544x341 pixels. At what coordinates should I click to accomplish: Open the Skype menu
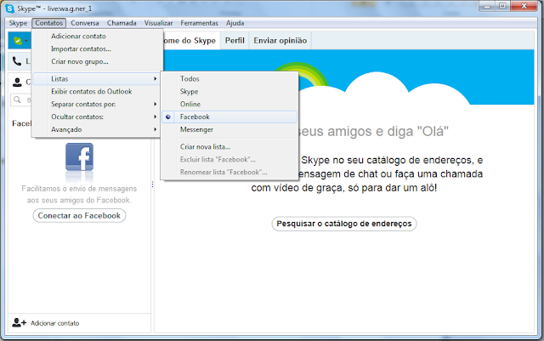pyautogui.click(x=18, y=23)
